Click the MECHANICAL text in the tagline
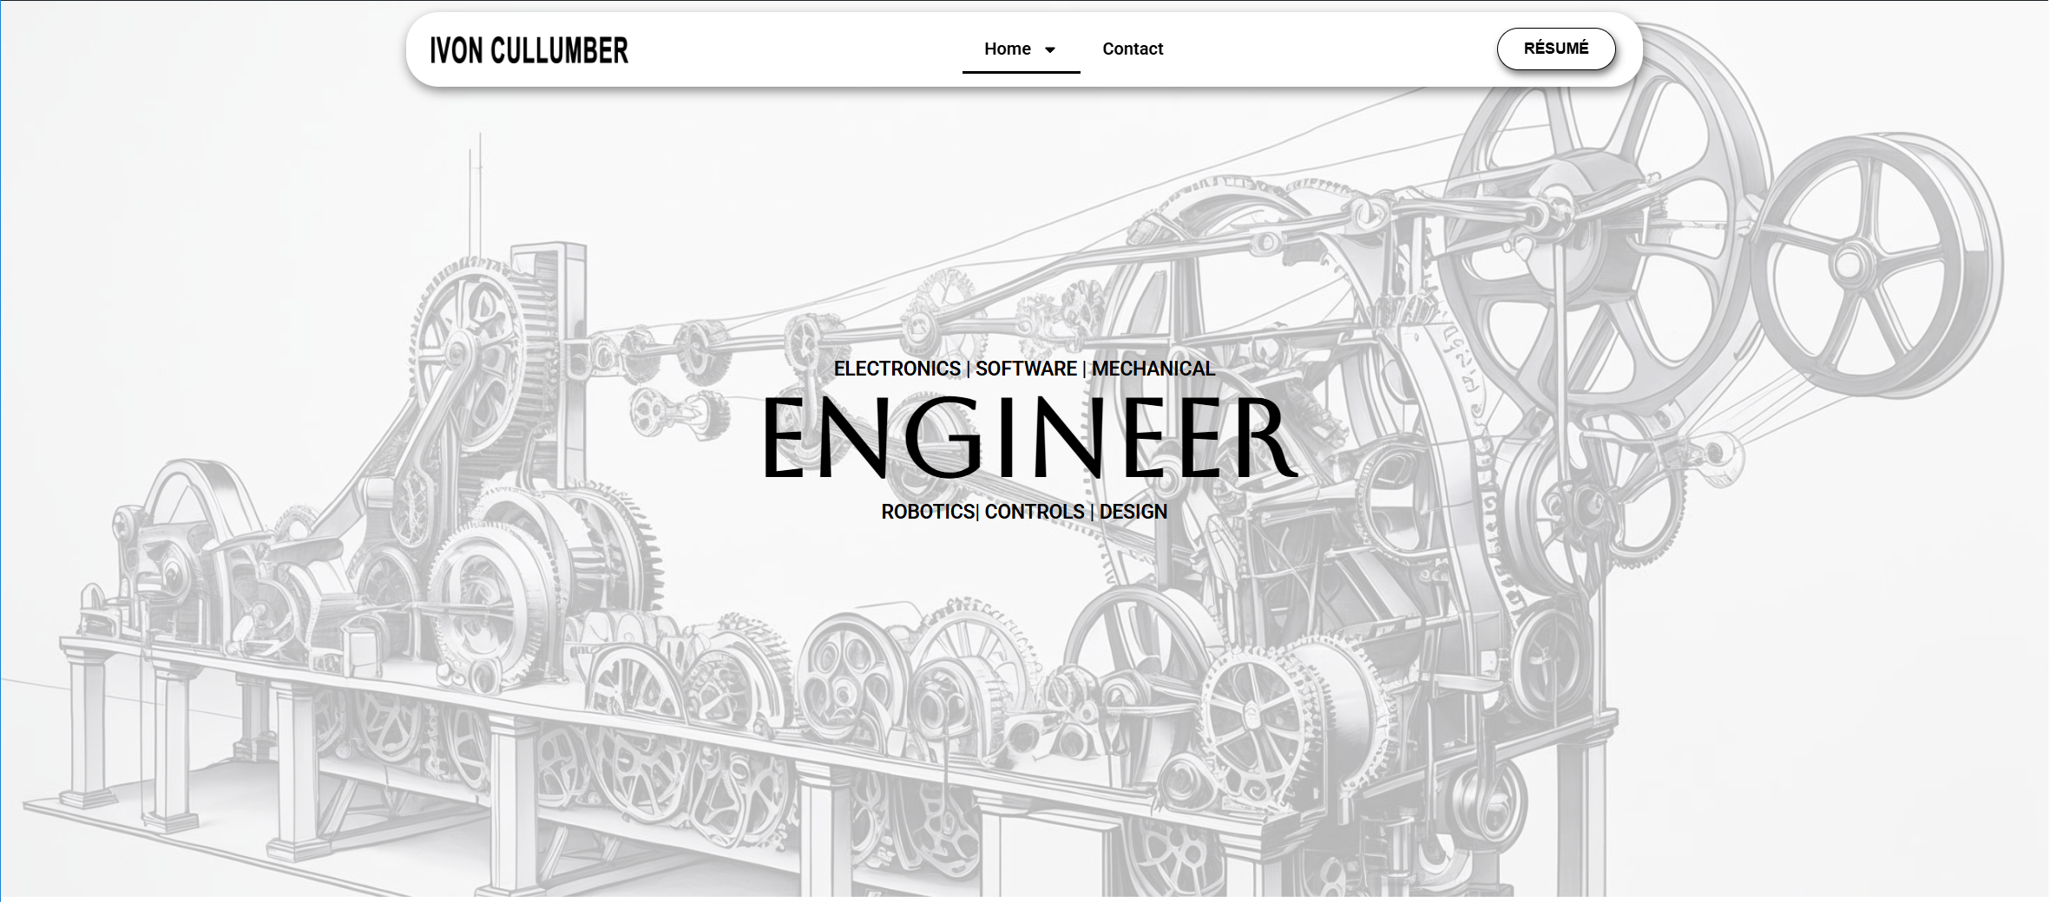Screen dimensions: 2050x902 [1153, 369]
